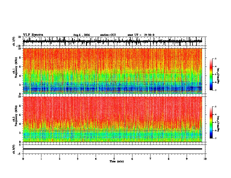This screenshot has width=231, height=178.
Task: Click inside the ch.1 spectrogram panel
Action: pyautogui.click(x=113, y=71)
